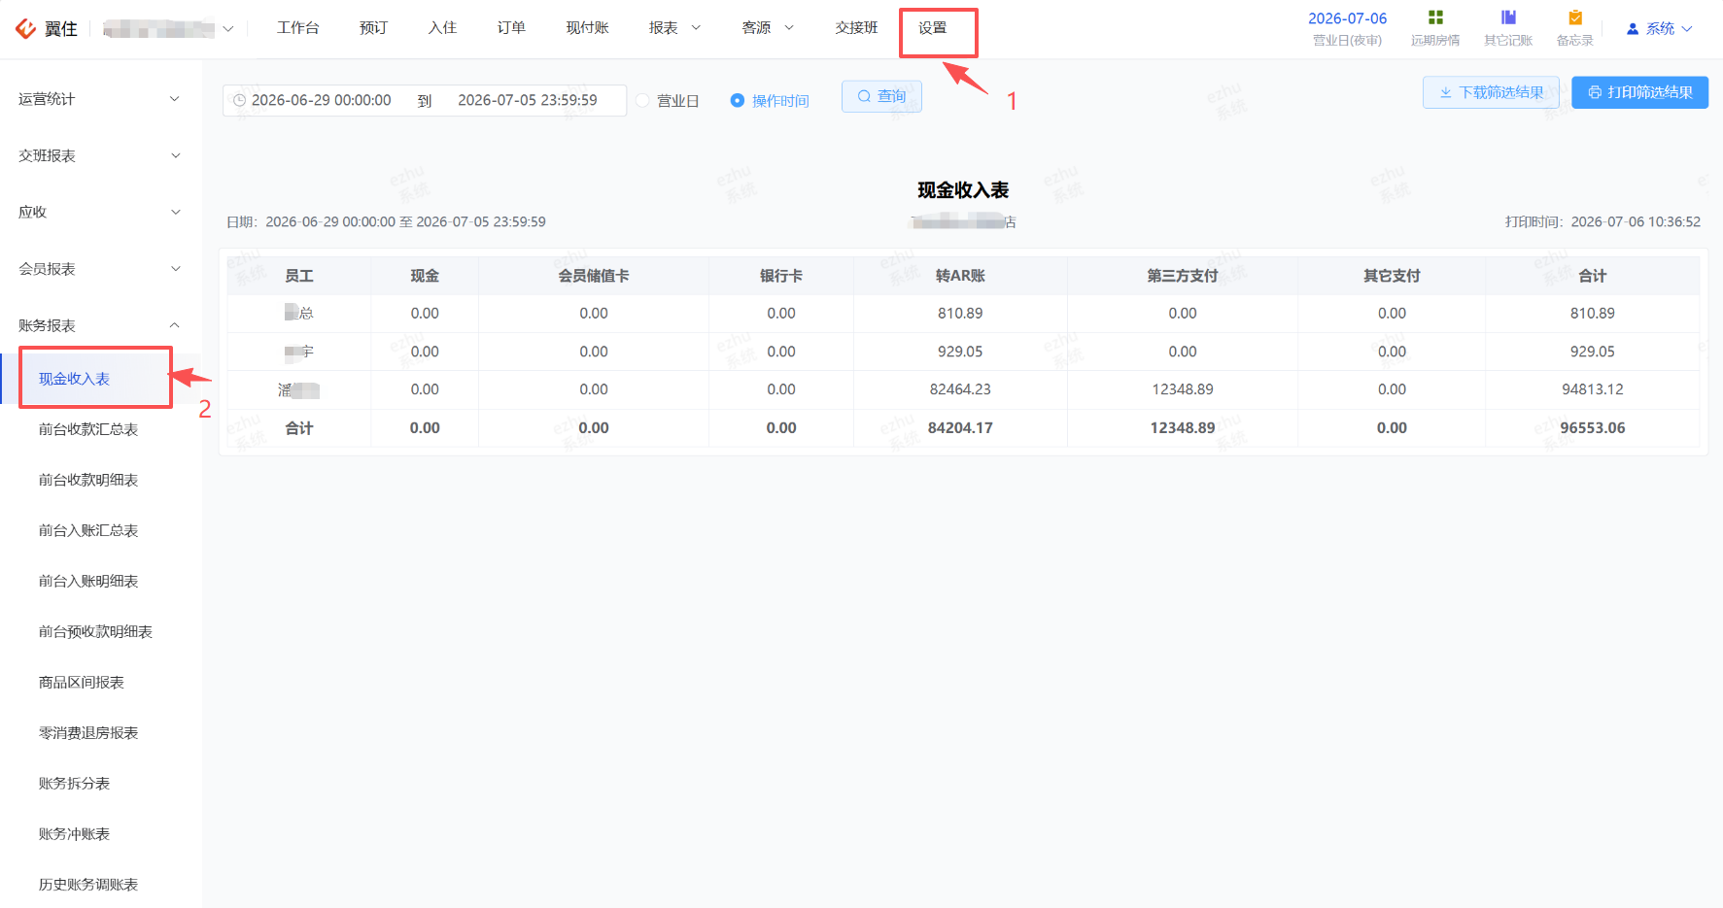The image size is (1723, 908).
Task: Click the 929.05 value in 合计 column
Action: pos(1593,352)
